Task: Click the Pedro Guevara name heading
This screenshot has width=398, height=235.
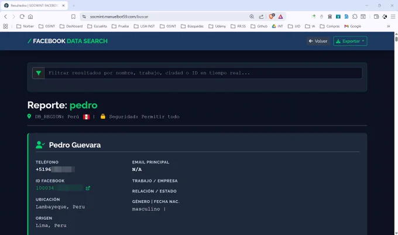Action: [x=75, y=145]
